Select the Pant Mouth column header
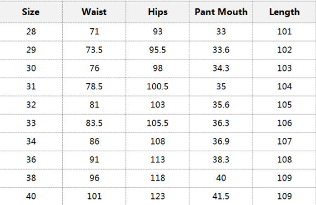Viewport: 316px width, 205px height. 221,12
